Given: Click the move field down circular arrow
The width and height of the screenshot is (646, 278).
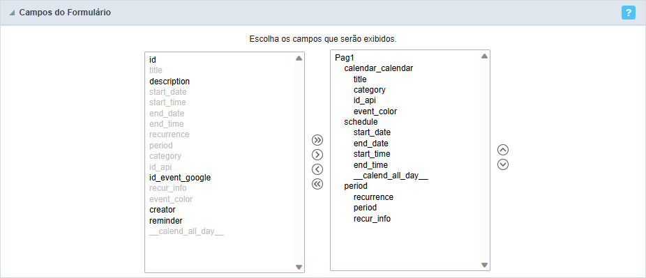Looking at the screenshot, I should click(x=503, y=164).
